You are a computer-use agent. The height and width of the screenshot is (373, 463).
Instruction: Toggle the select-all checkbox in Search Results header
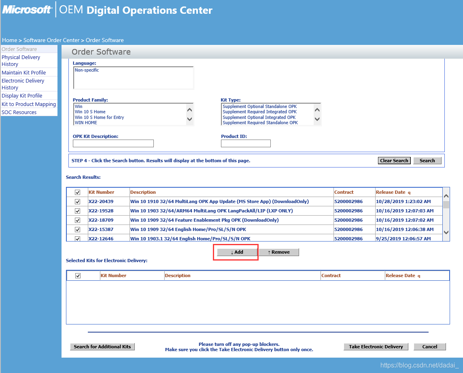(x=77, y=193)
